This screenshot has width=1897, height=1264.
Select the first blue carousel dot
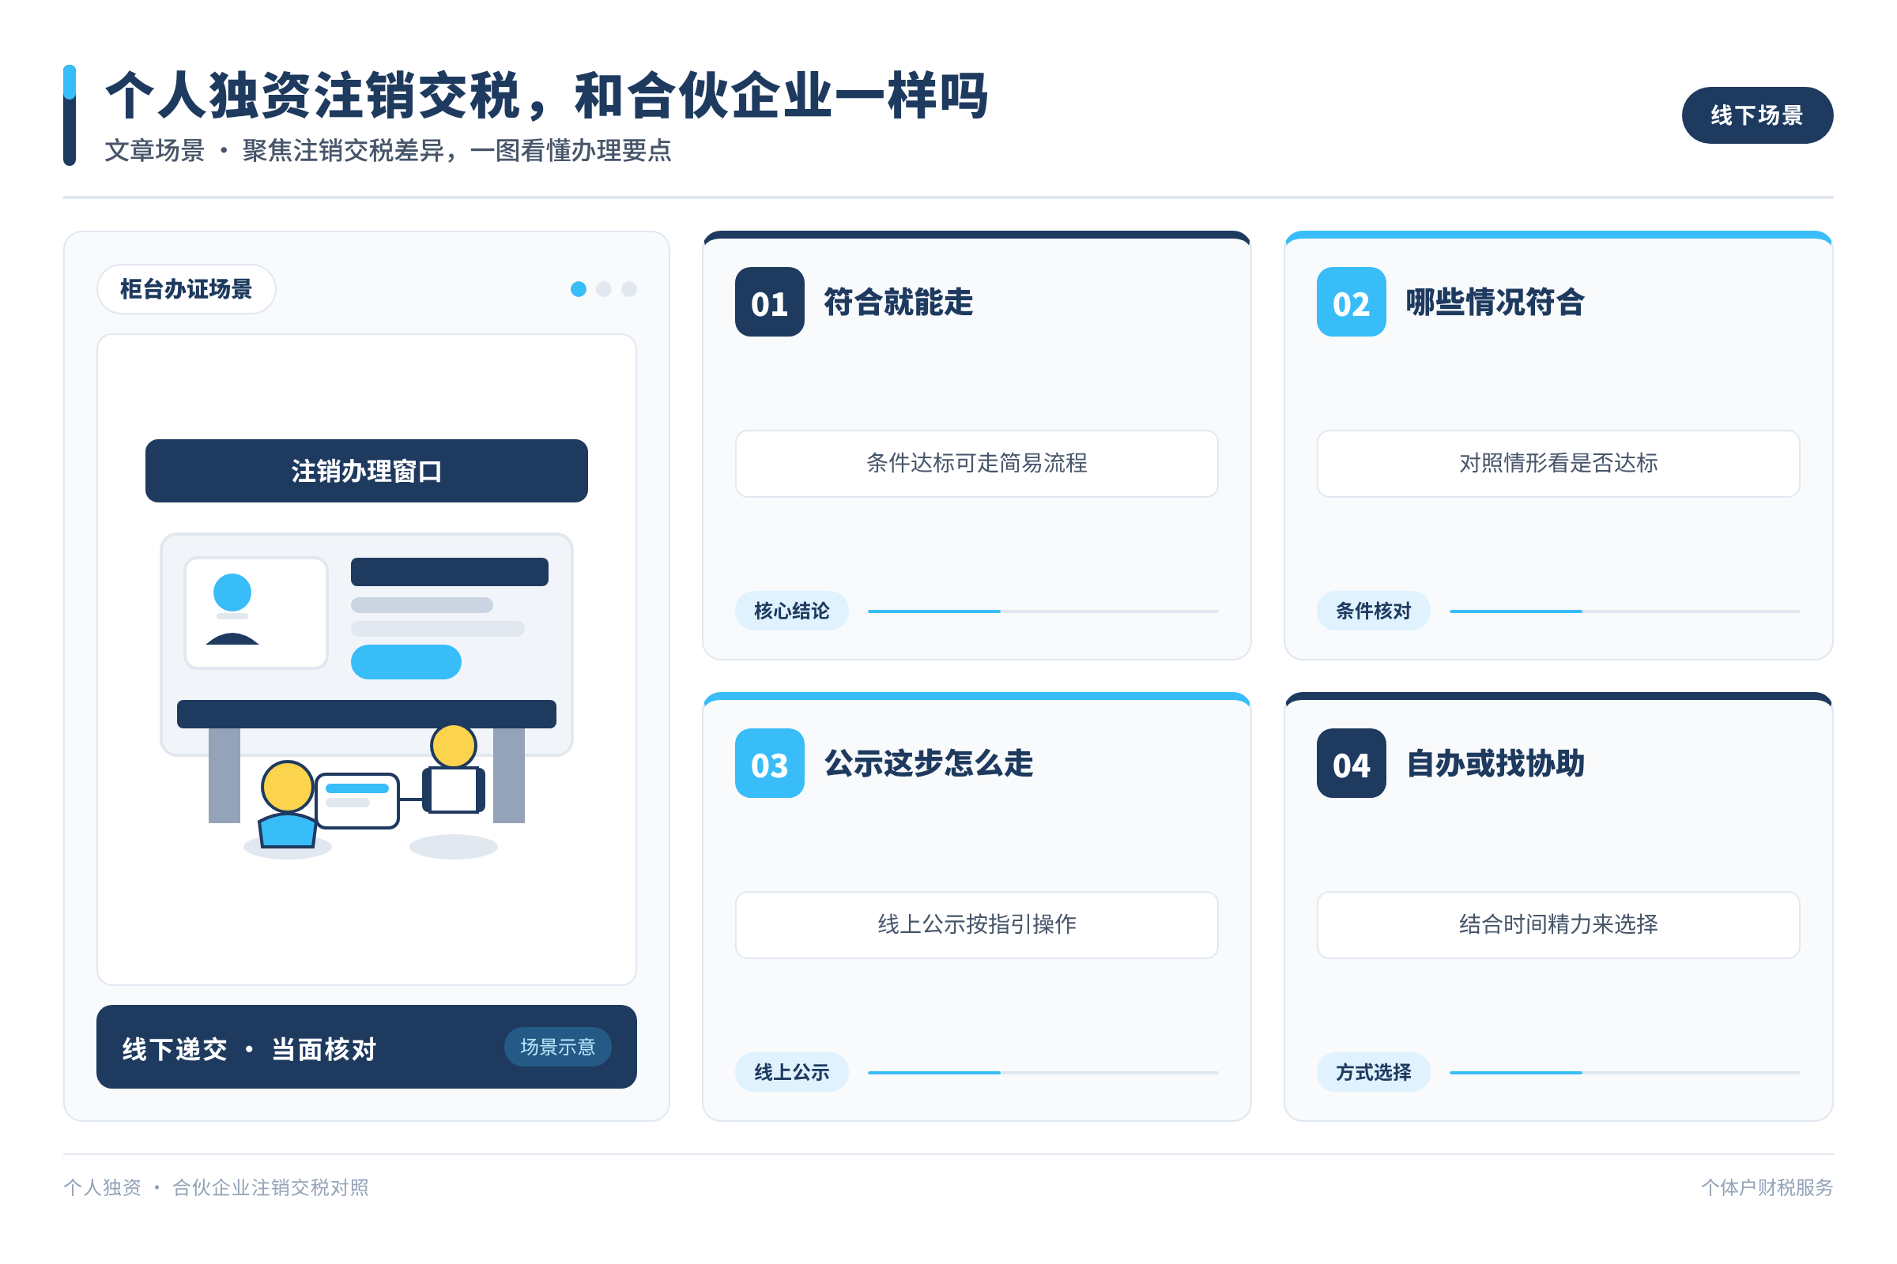[579, 288]
